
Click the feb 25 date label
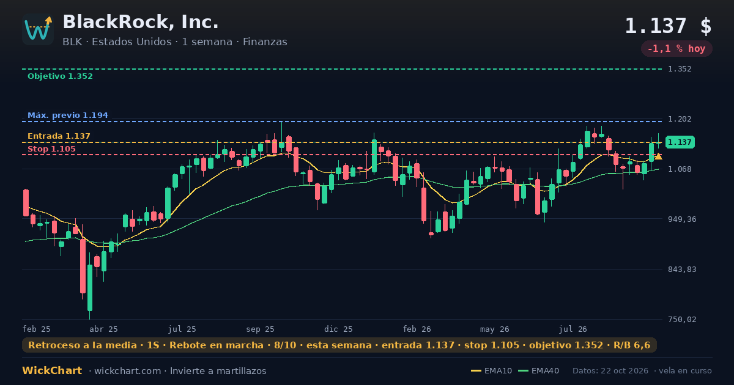coord(36,329)
